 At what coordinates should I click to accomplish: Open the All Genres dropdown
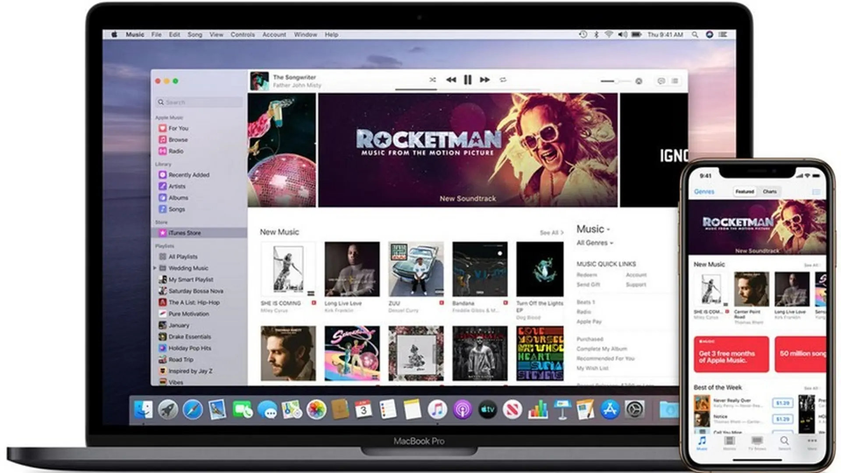tap(594, 243)
